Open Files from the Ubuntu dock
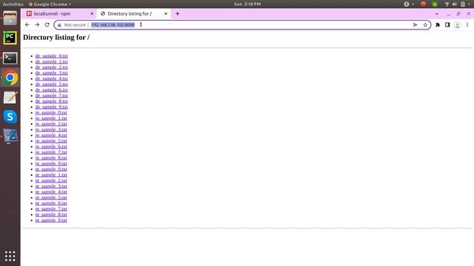The image size is (474, 266). point(10,18)
